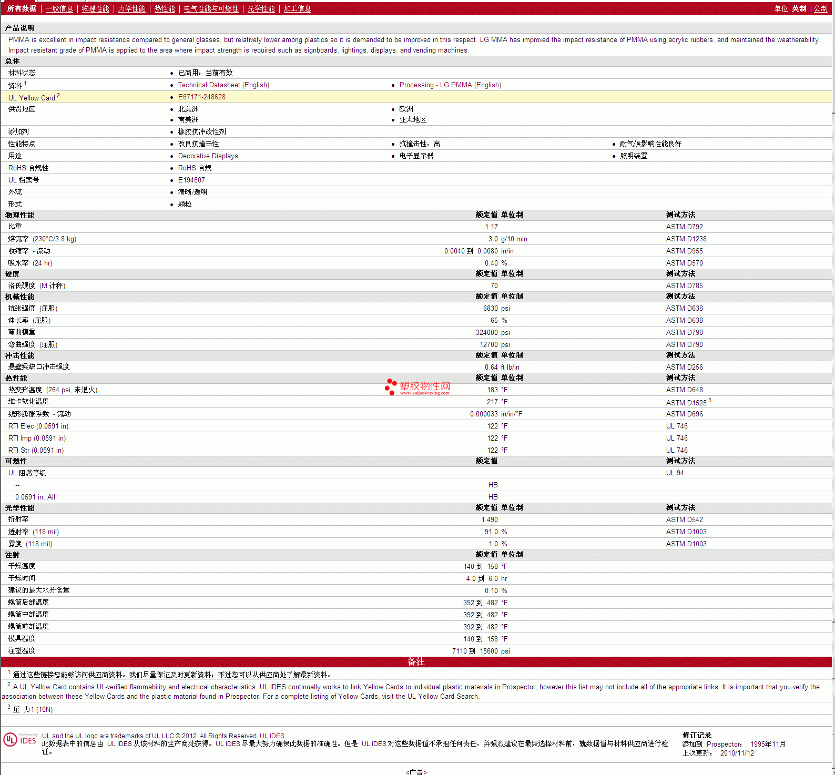
Task: Click footnote 1 beside 资料
Action: click(25, 83)
